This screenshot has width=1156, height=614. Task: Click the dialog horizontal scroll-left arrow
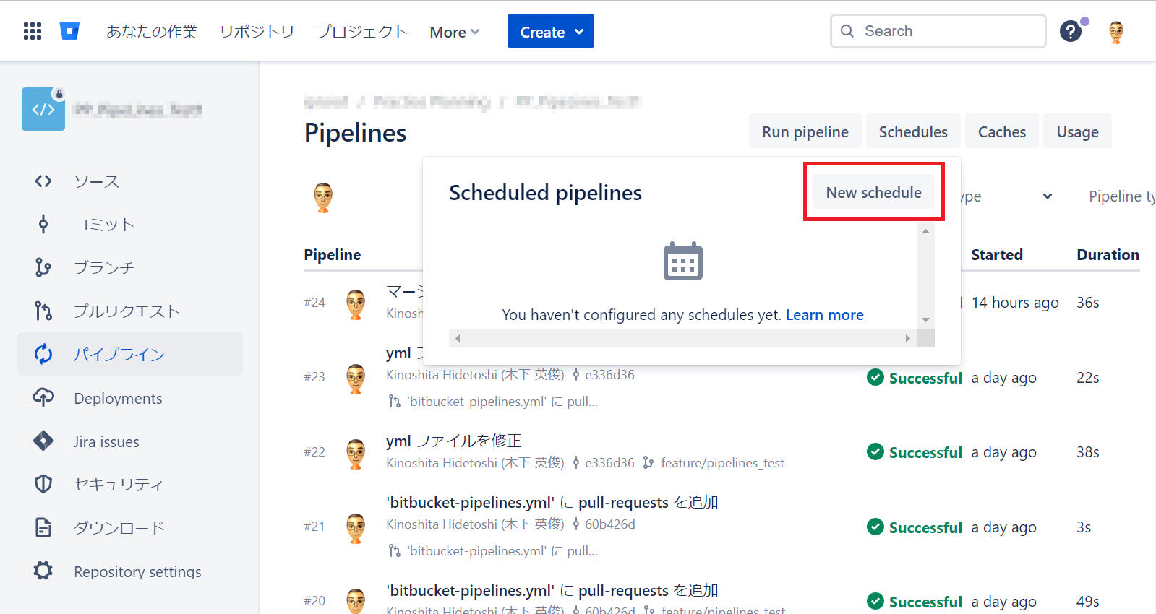tap(458, 338)
